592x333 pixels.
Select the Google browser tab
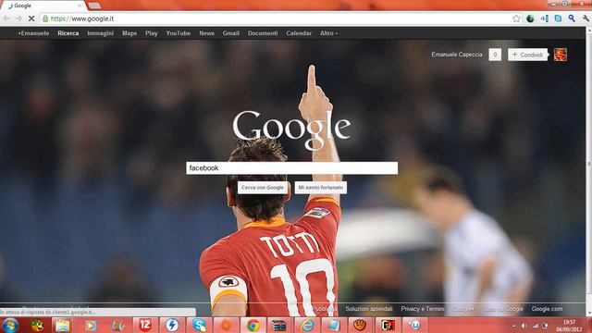(x=43, y=6)
